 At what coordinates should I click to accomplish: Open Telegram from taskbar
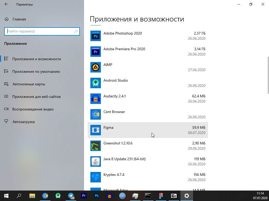pos(71,196)
